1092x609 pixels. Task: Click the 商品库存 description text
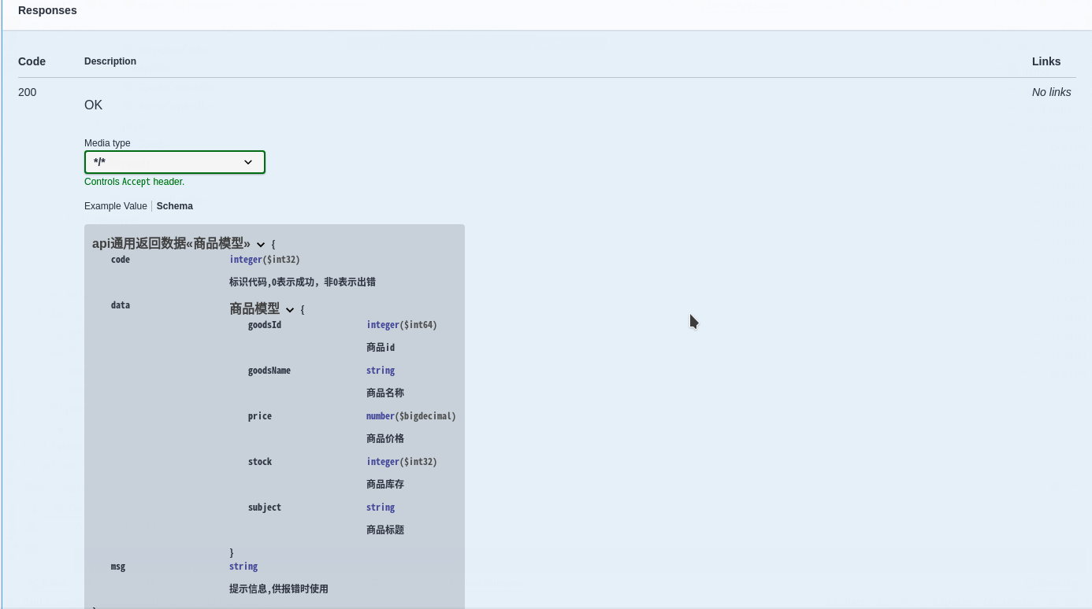pyautogui.click(x=384, y=484)
